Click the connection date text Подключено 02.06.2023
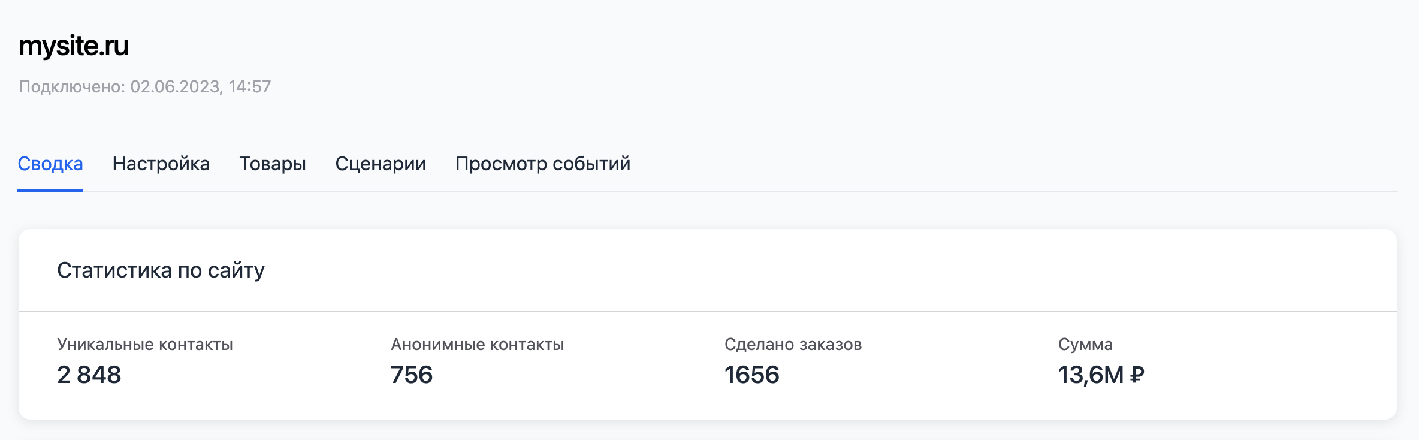The width and height of the screenshot is (1419, 440). tap(144, 86)
